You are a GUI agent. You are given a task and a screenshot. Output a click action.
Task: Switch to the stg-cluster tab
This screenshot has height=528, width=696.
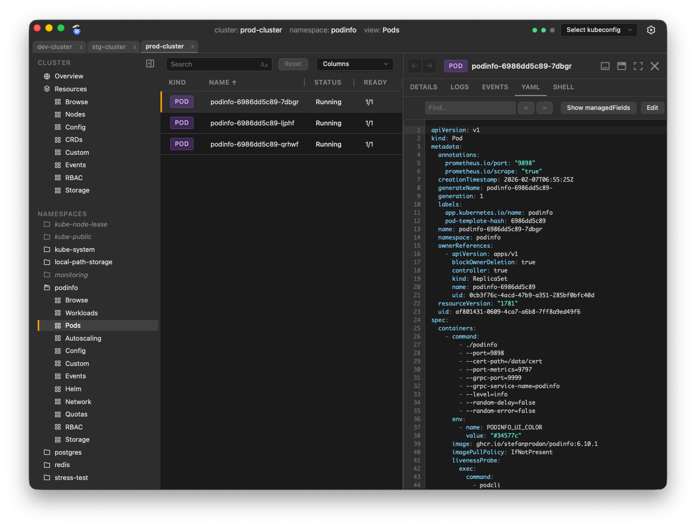pos(109,46)
